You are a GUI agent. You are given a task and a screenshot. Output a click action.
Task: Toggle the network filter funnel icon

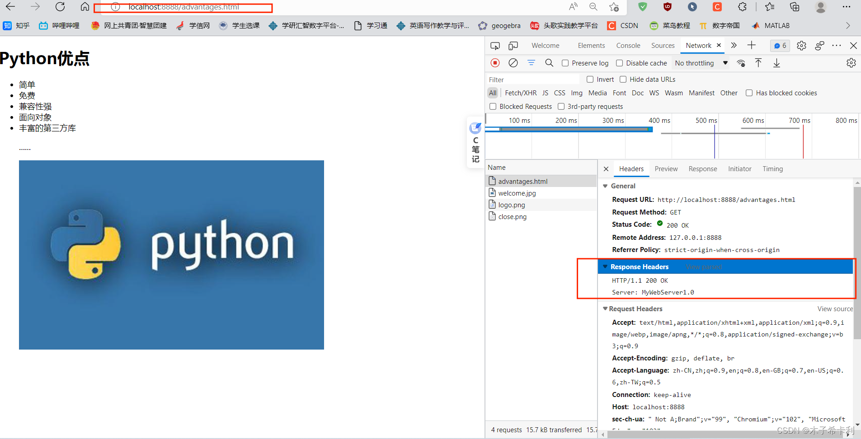(531, 63)
